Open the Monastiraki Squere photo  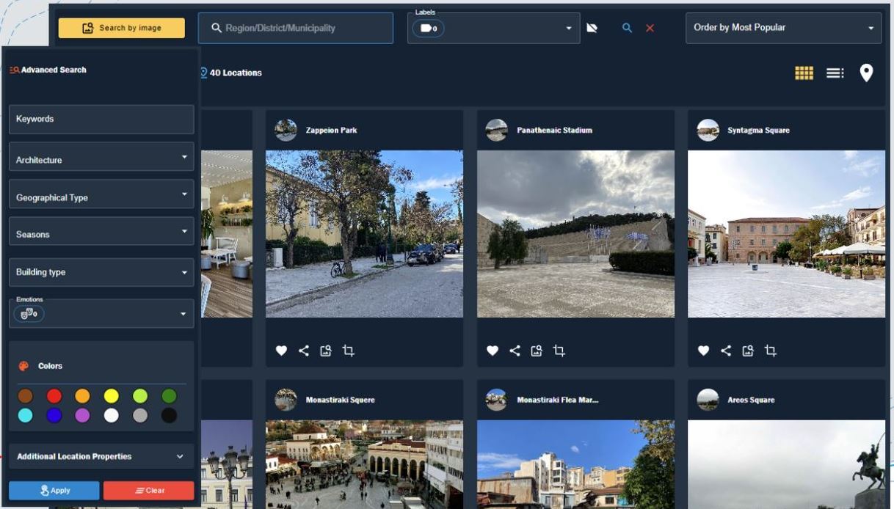pyautogui.click(x=364, y=464)
